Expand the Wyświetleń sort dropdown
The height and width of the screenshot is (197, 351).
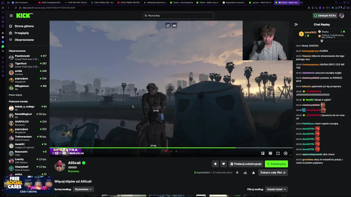click(x=83, y=189)
